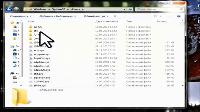Click the search magnifier icon
200x112 pixels.
tap(181, 9)
